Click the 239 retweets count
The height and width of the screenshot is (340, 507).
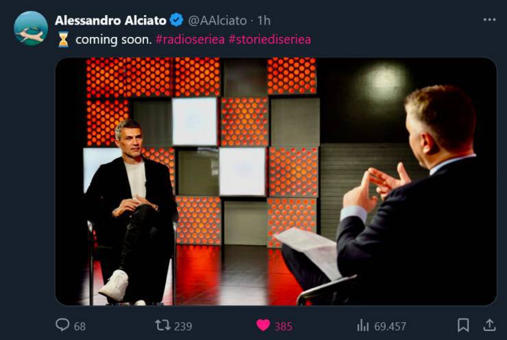tap(183, 326)
